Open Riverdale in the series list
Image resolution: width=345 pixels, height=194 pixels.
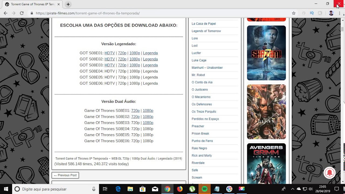tap(198, 163)
